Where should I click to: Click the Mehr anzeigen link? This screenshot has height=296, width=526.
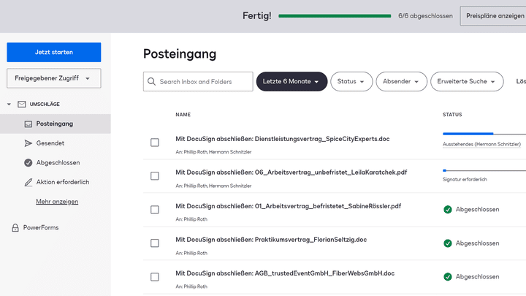57,202
